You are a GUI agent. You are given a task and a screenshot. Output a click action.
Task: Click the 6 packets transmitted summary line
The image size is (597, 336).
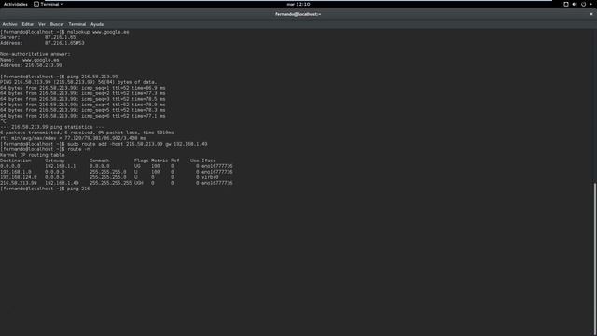[x=87, y=133]
